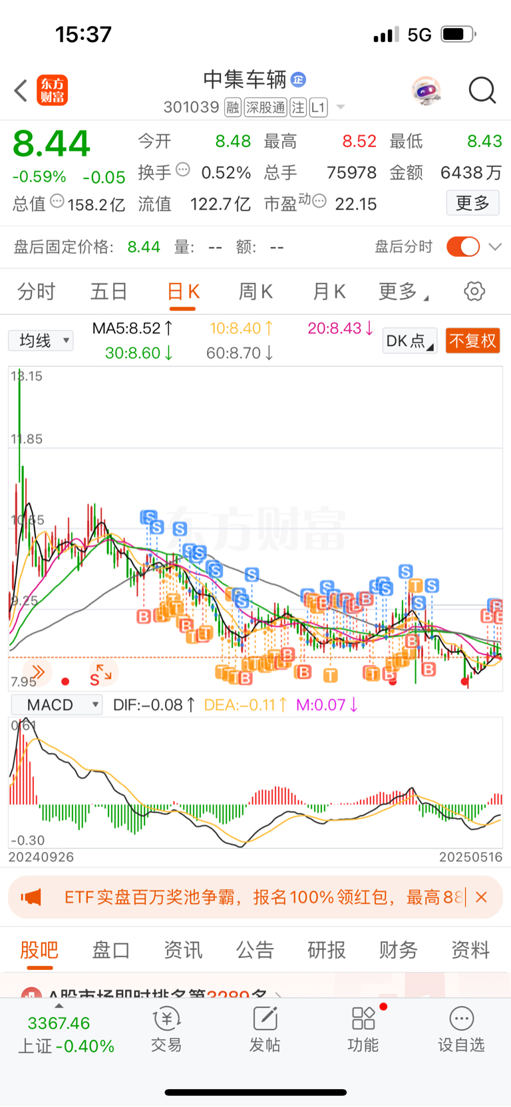Expand the 盘后固定价格 chevron
The height and width of the screenshot is (1107, 511).
(494, 247)
